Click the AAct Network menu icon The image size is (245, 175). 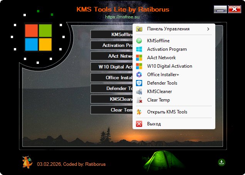pyautogui.click(x=139, y=58)
